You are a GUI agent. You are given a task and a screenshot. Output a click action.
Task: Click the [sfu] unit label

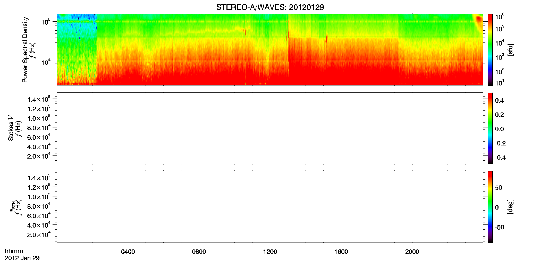click(510, 50)
